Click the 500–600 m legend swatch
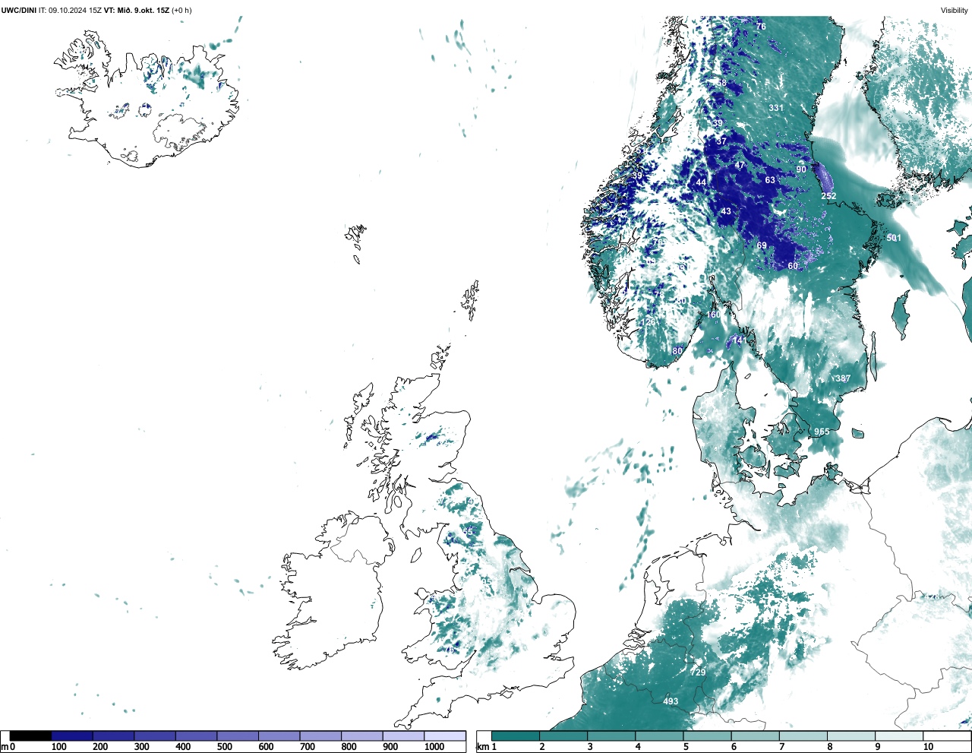The height and width of the screenshot is (753, 972). [238, 736]
